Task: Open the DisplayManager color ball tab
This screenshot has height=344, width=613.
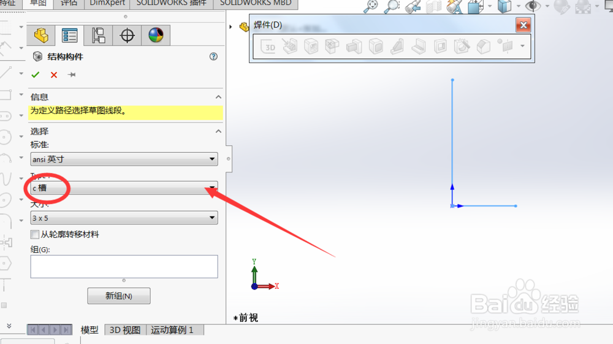Action: [156, 36]
